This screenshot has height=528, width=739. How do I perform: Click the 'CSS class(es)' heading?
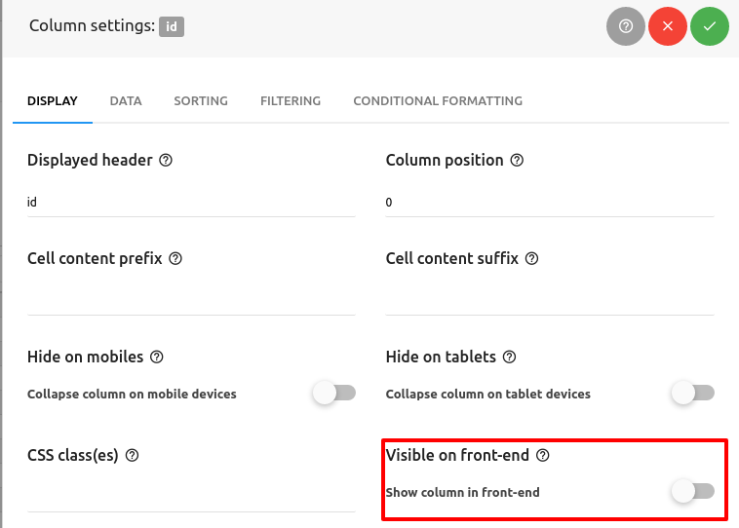click(x=73, y=456)
